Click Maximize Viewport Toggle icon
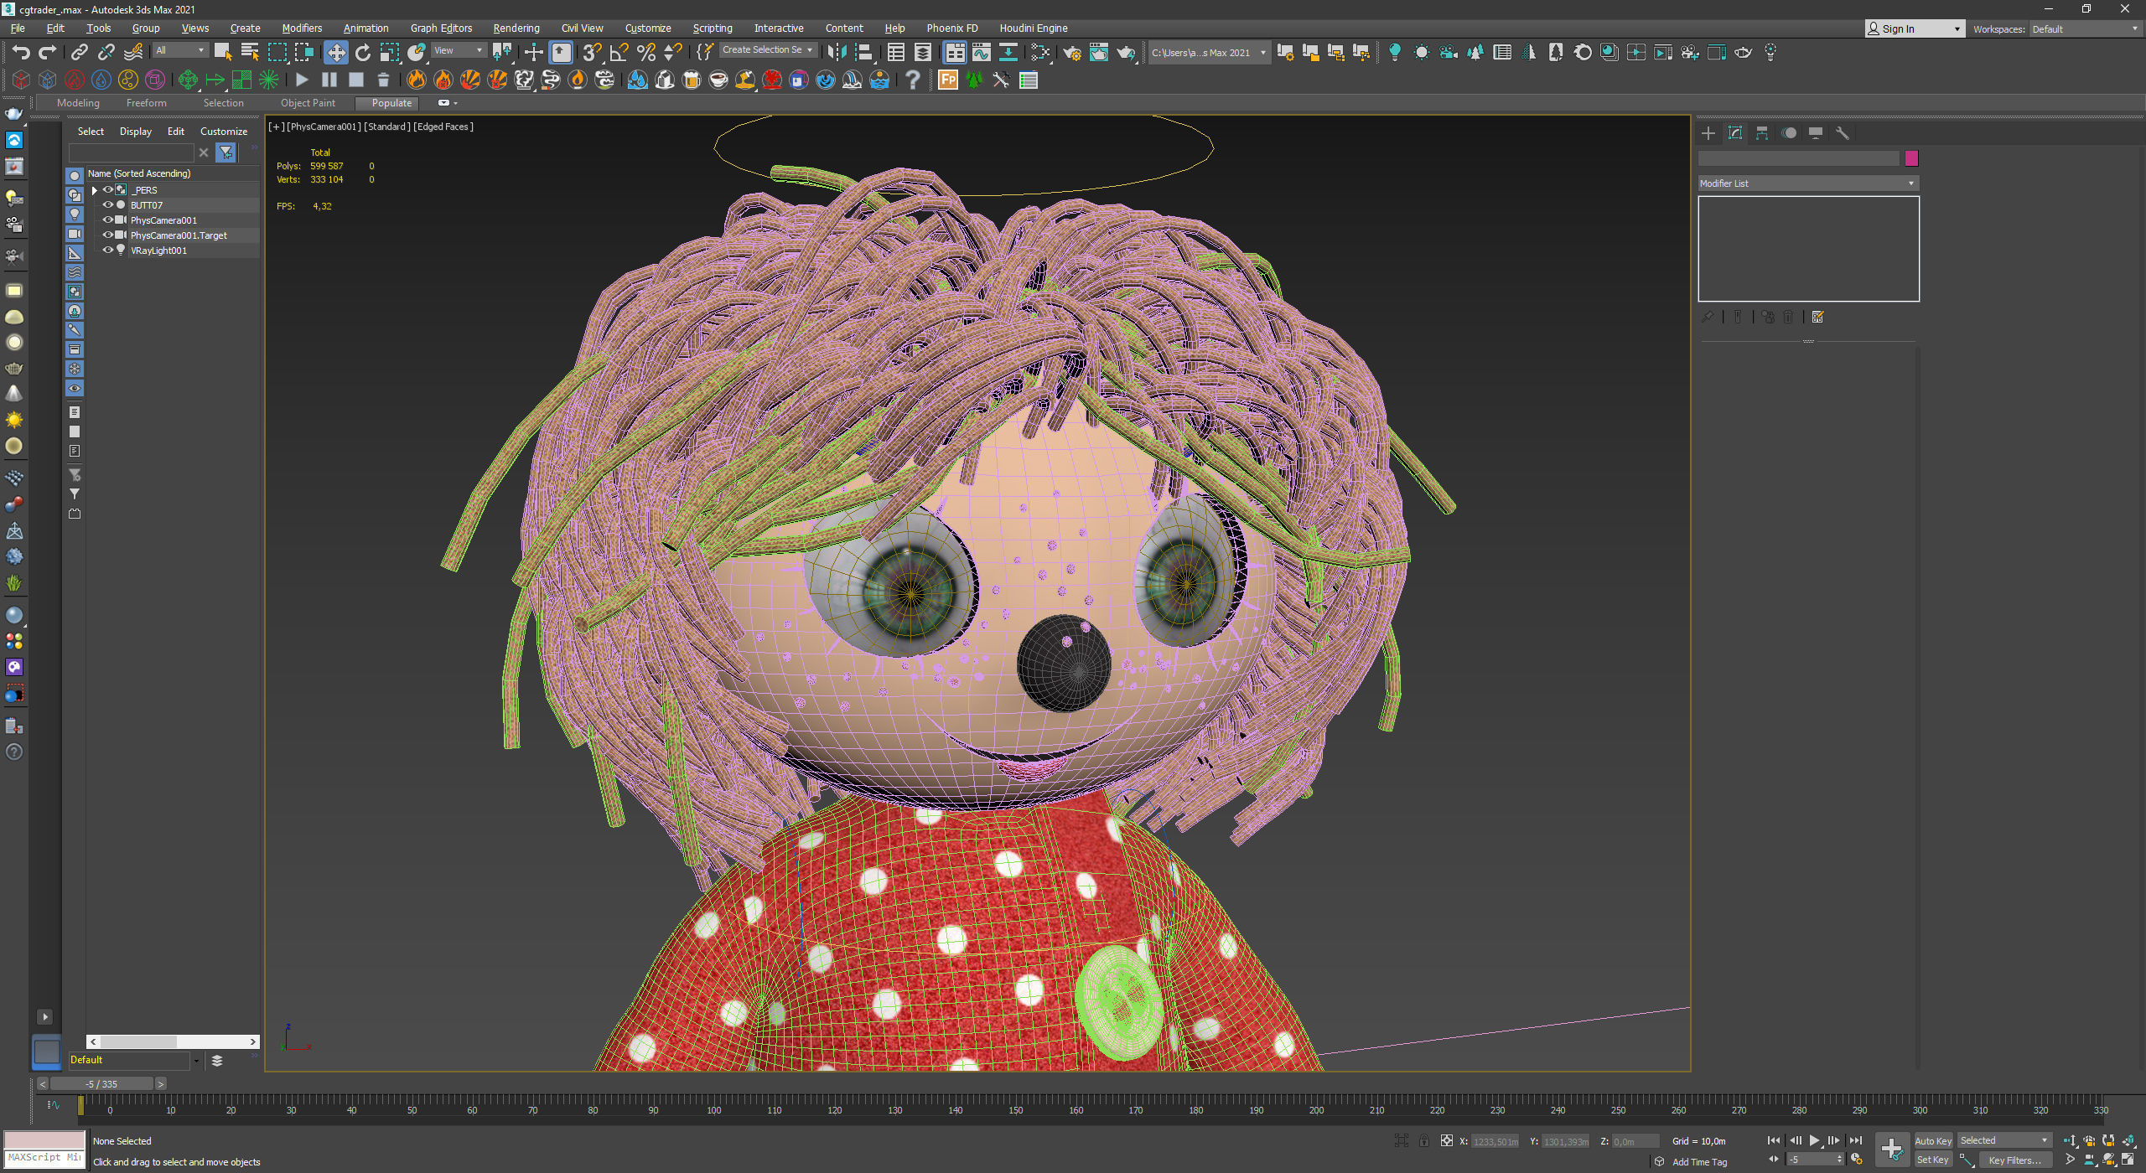This screenshot has width=2146, height=1173. coord(2128,1160)
